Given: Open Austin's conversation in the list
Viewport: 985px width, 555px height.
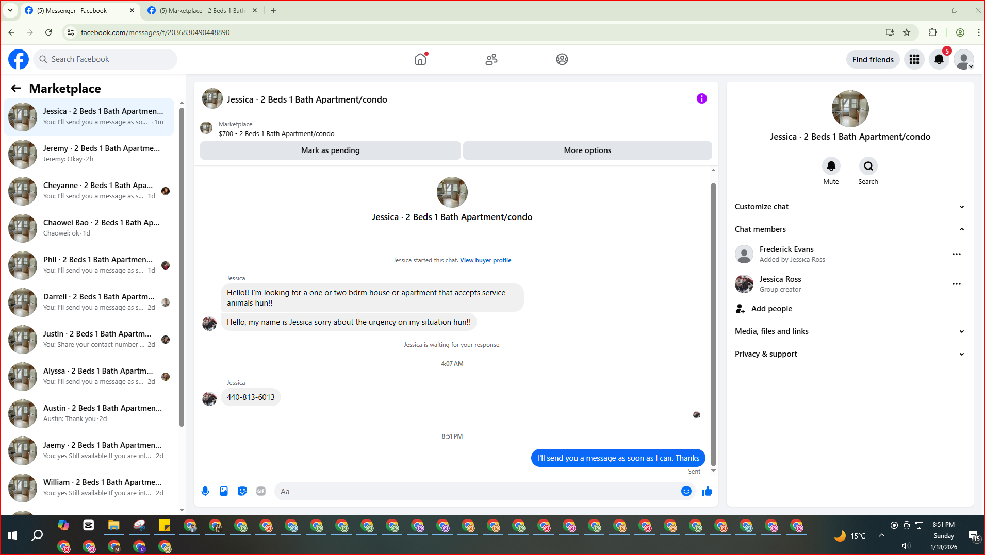Looking at the screenshot, I should (89, 413).
